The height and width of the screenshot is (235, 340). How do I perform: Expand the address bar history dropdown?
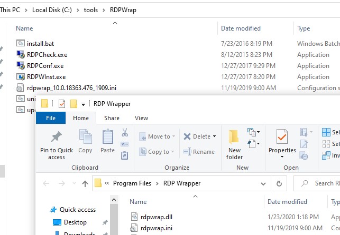click(263, 183)
